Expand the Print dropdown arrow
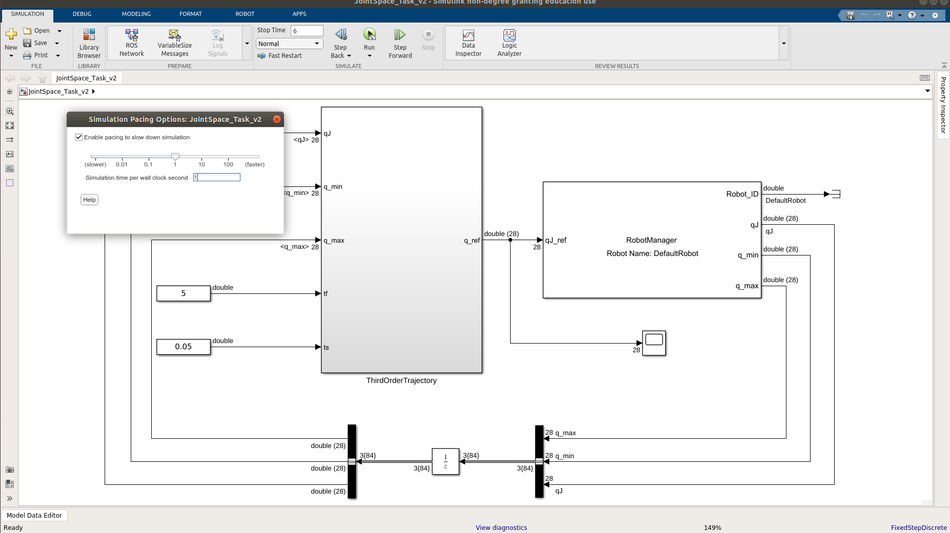 click(x=58, y=56)
